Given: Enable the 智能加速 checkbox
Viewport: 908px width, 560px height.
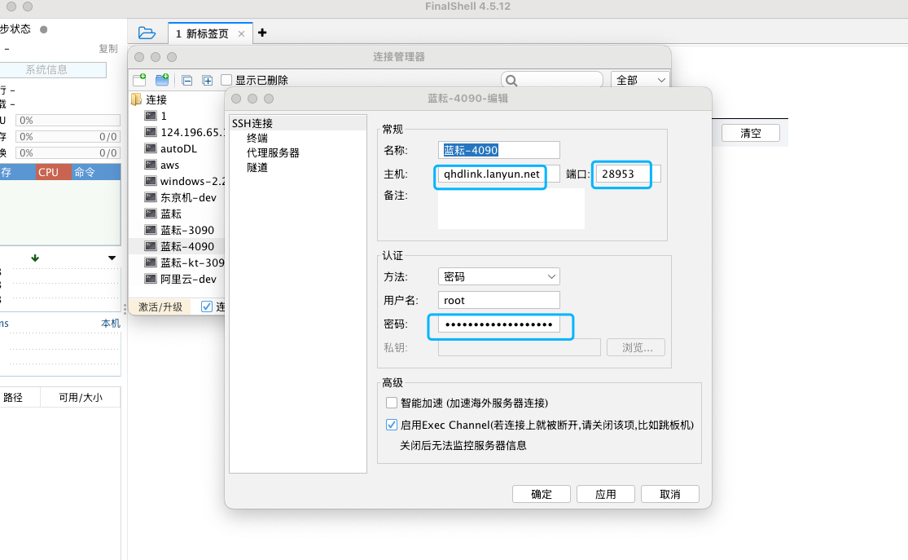Looking at the screenshot, I should click(x=392, y=403).
